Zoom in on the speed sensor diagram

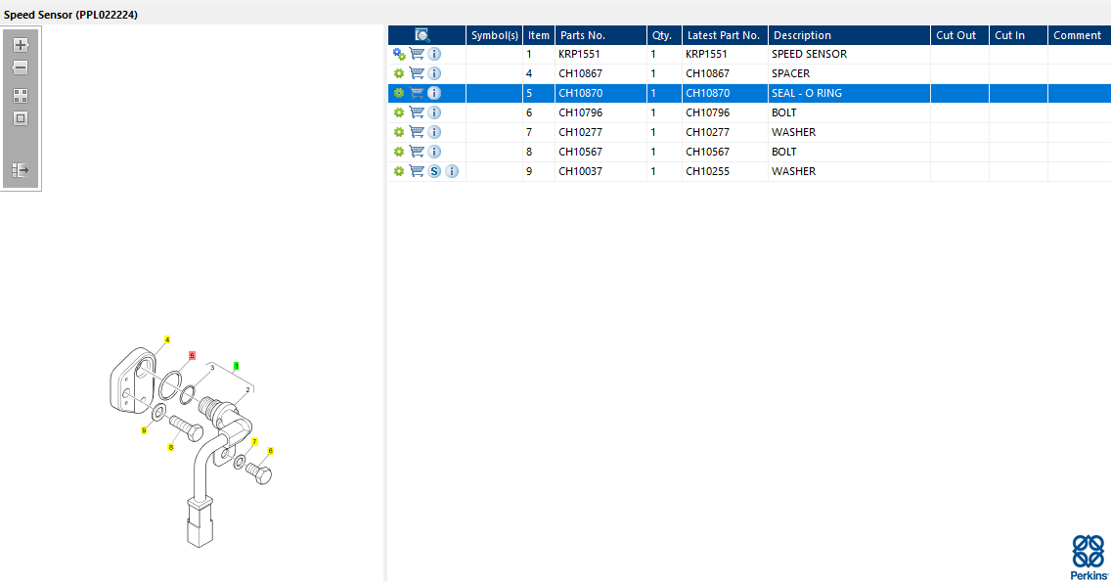click(21, 45)
